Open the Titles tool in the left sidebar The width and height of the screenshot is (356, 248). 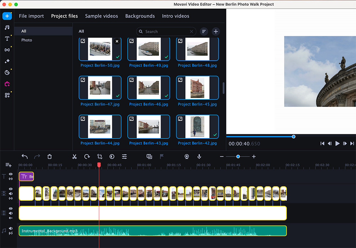click(7, 38)
